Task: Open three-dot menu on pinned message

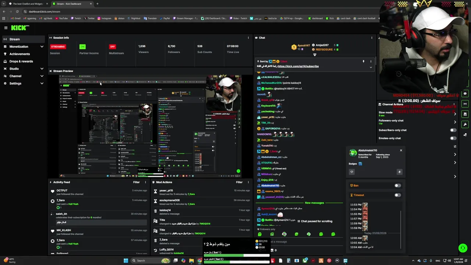Action: (371, 61)
